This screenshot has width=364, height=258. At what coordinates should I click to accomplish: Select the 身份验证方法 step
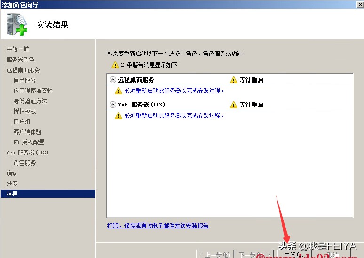[30, 101]
